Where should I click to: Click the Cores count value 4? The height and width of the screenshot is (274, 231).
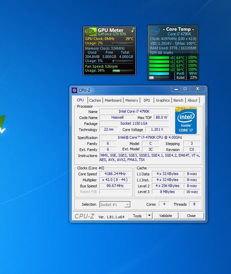pos(164,204)
